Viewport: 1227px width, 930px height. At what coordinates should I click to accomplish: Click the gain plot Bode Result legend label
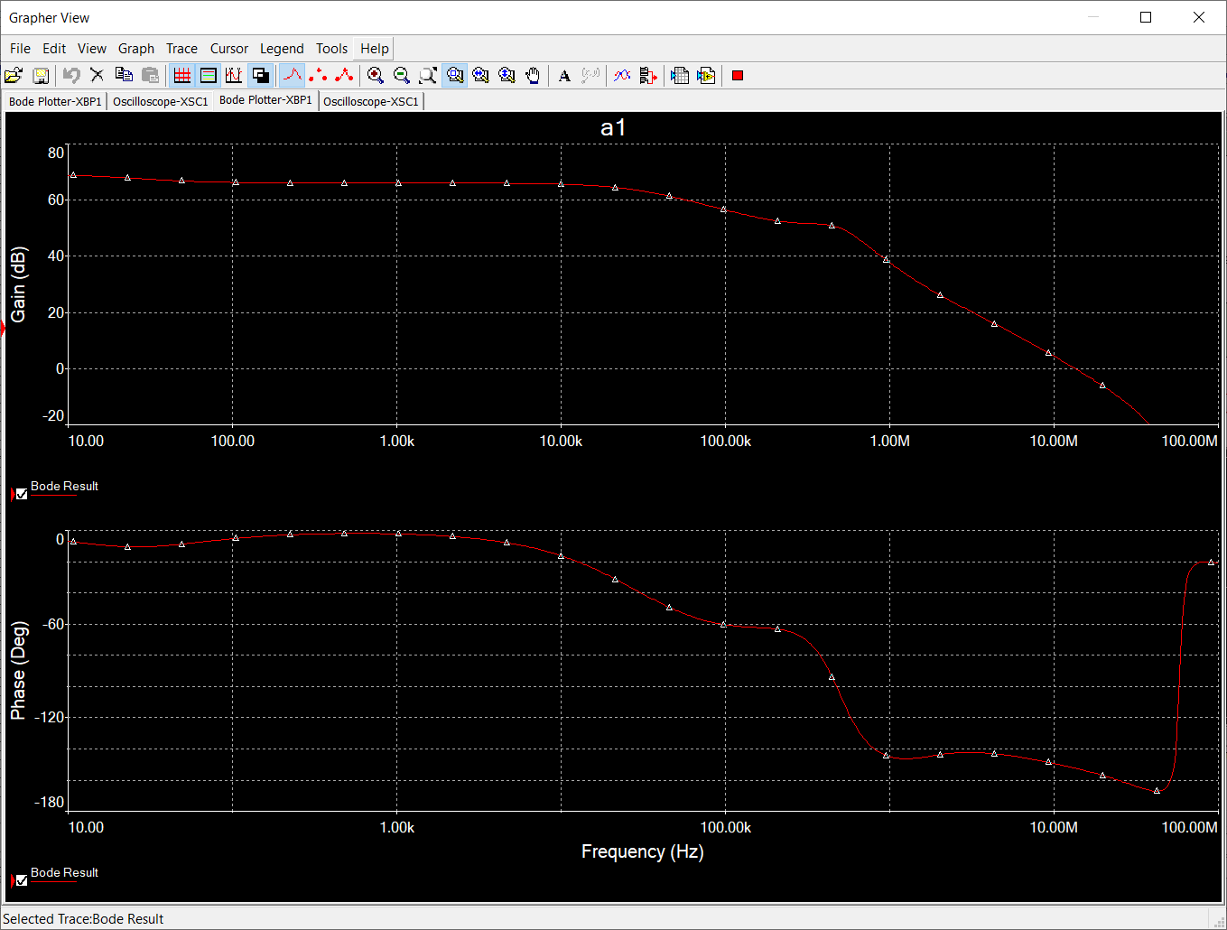click(x=64, y=486)
